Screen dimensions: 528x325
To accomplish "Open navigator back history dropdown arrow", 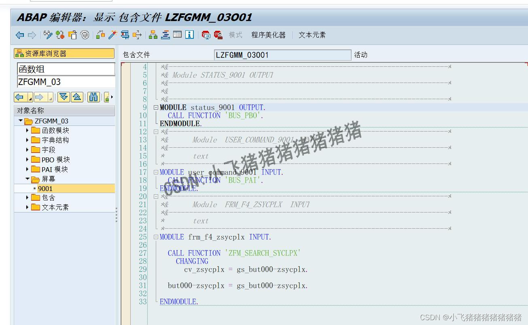I will [30, 98].
